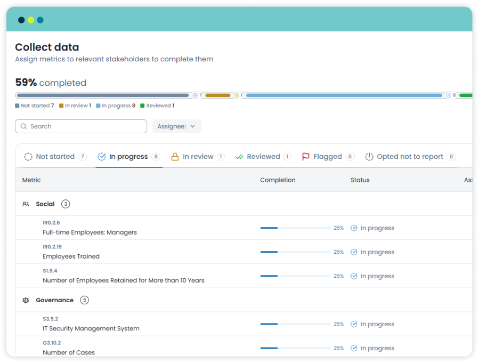Click the Not started 7 bar marker icon
This screenshot has width=479, height=363.
(195, 95)
